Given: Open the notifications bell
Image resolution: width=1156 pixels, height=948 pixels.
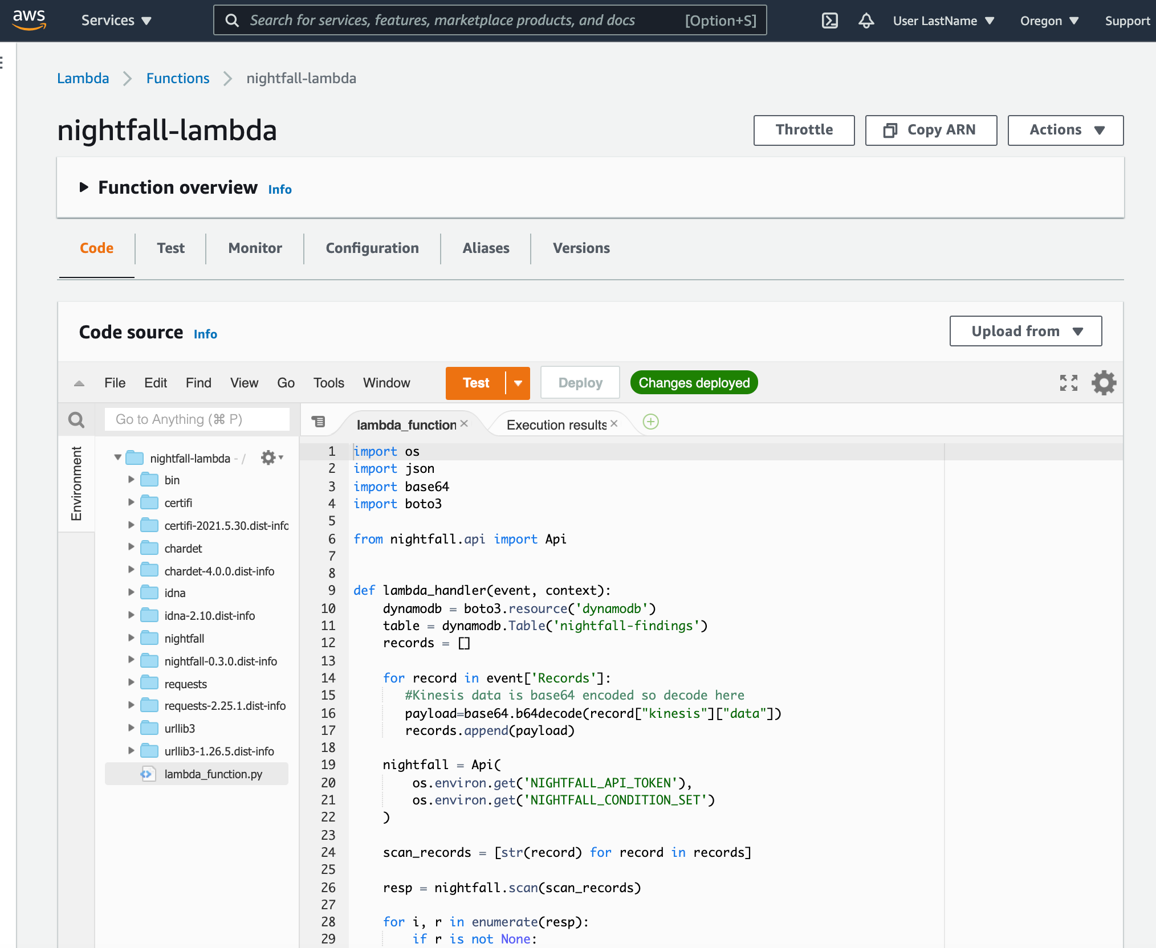Looking at the screenshot, I should [x=866, y=21].
